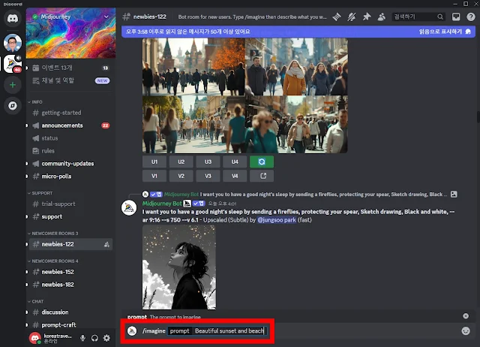Image resolution: width=480 pixels, height=347 pixels.
Task: Mark as read via 읽음으로 표시하기
Action: coord(445,32)
